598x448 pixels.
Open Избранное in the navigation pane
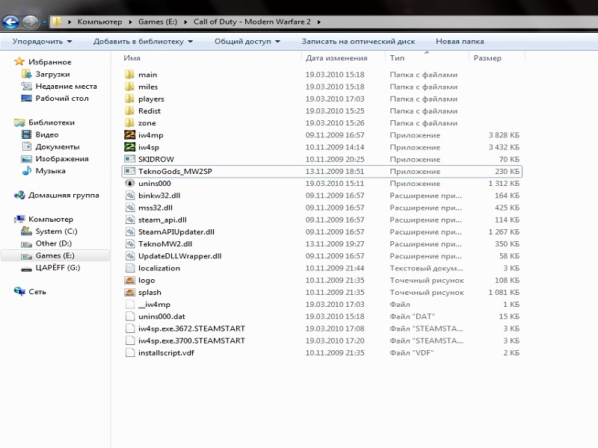[x=49, y=62]
